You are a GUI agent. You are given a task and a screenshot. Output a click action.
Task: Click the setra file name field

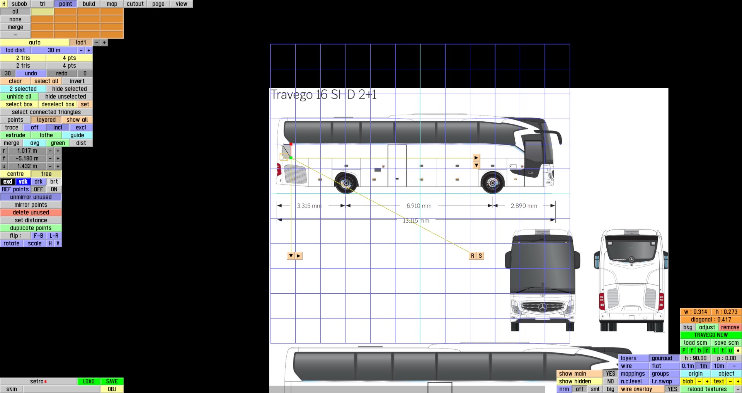[39, 381]
